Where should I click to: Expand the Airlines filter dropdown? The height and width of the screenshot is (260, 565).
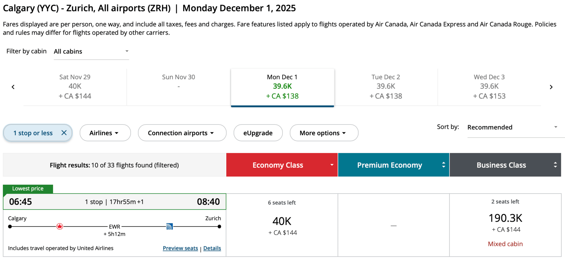[x=105, y=133]
